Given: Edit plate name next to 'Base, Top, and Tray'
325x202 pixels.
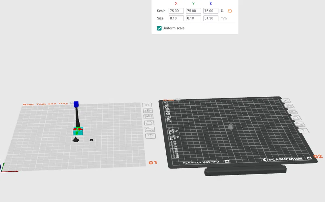Looking at the screenshot, I should pyautogui.click(x=72, y=103).
